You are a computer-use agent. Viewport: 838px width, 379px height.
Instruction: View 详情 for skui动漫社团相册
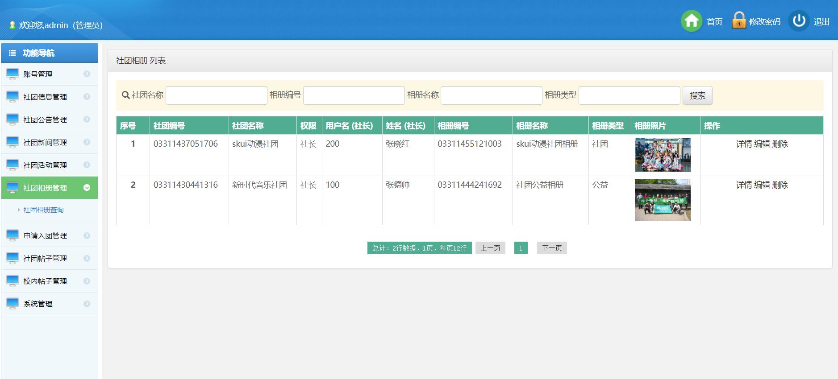(744, 144)
